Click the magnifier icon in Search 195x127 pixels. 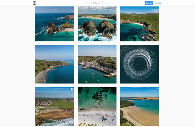point(94,3)
